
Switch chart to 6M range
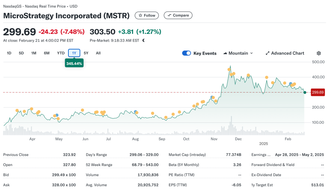click(x=47, y=53)
